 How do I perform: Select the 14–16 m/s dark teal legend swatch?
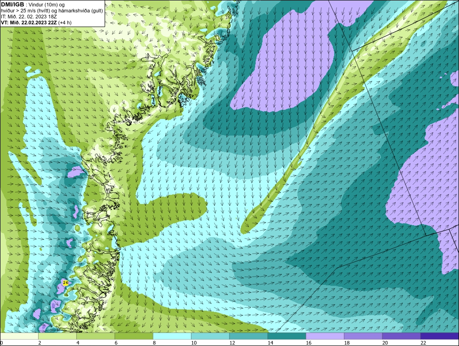pos(287,336)
